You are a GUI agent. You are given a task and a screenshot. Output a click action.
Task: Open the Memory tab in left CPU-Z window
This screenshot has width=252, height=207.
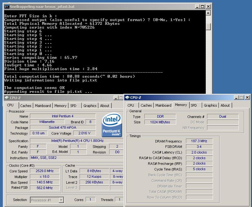(x=60, y=106)
